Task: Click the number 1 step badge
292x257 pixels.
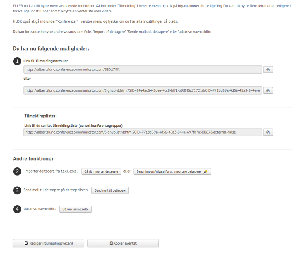Action: tap(17, 61)
